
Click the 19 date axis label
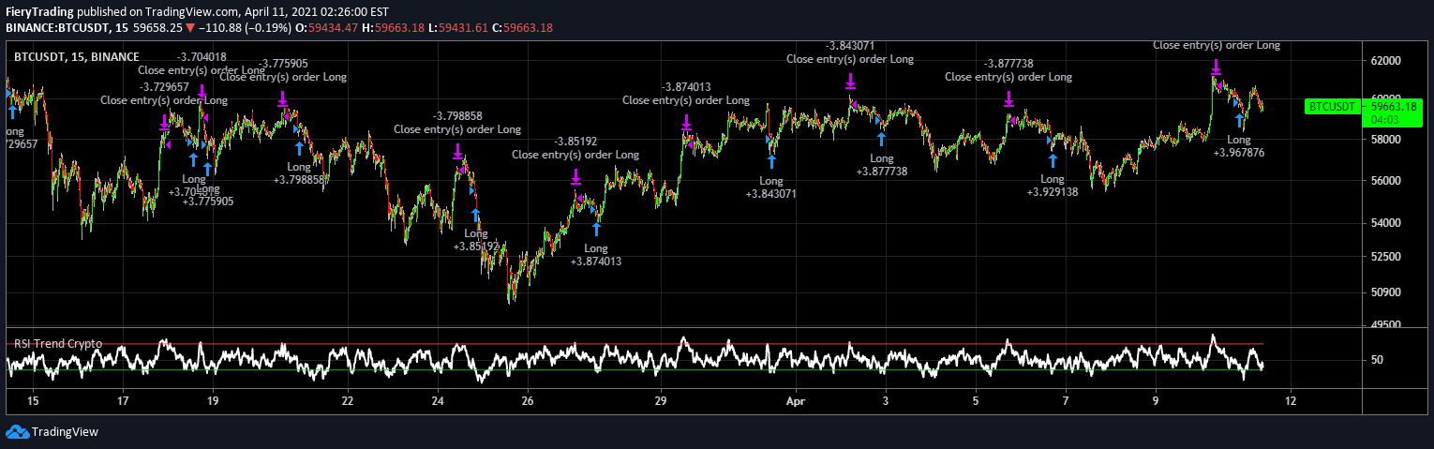click(213, 400)
